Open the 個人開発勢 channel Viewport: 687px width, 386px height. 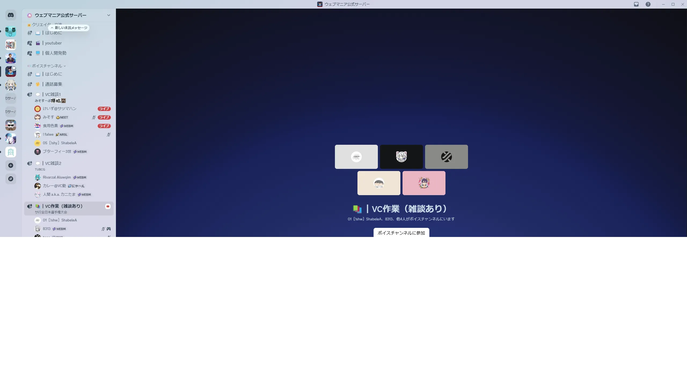click(56, 53)
